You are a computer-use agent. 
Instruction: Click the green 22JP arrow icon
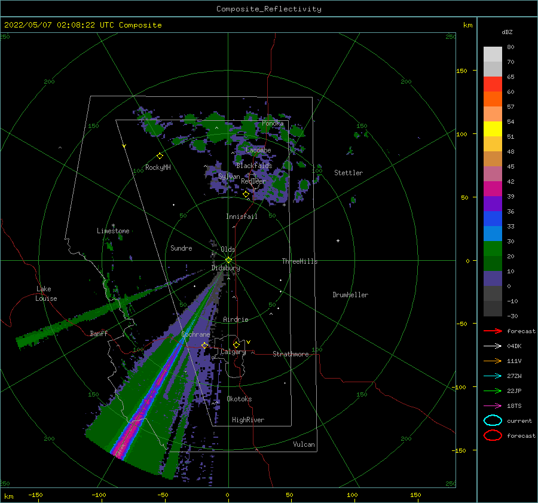pyautogui.click(x=493, y=391)
